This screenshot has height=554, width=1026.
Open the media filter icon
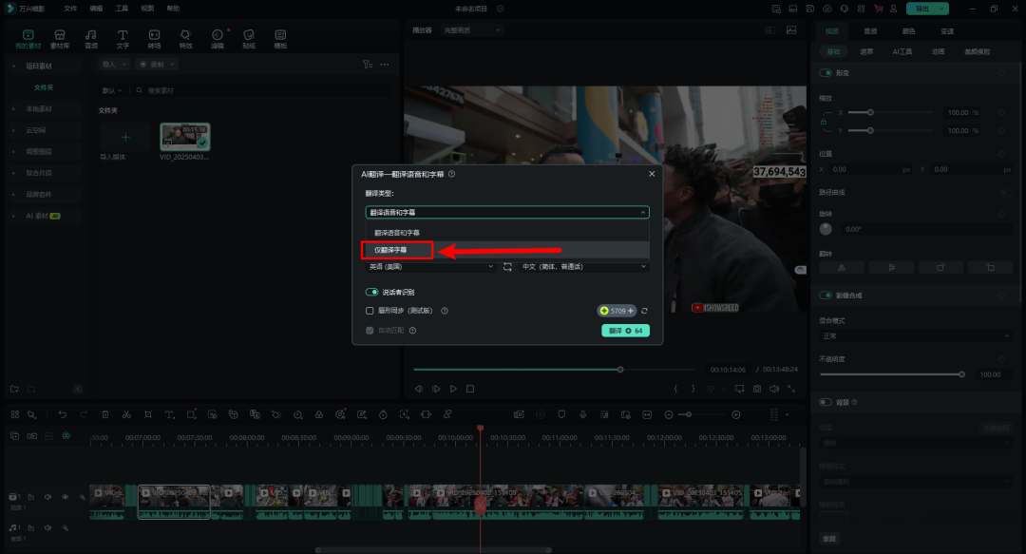(x=367, y=65)
